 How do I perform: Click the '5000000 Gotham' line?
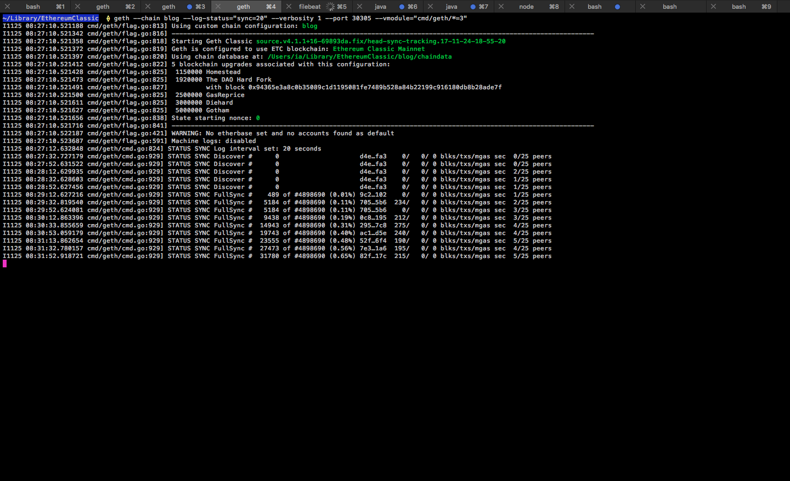coord(202,110)
